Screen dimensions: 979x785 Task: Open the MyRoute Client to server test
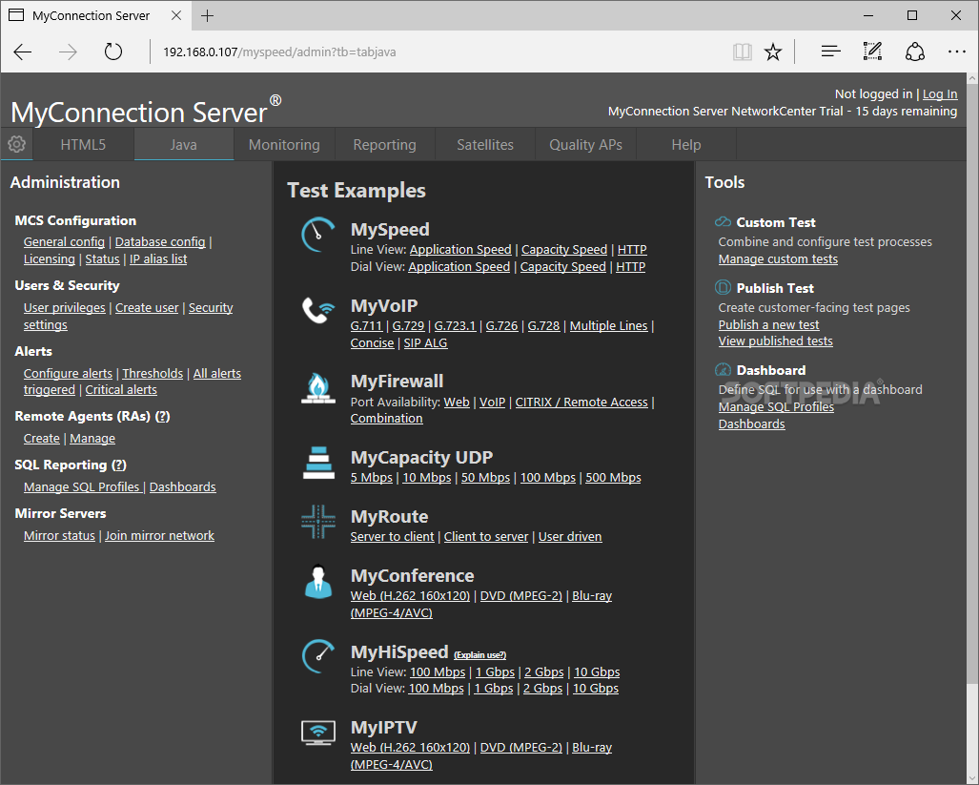coord(486,536)
